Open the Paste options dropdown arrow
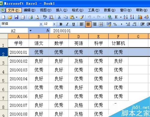Viewport: 150px width, 117px height. (76, 17)
